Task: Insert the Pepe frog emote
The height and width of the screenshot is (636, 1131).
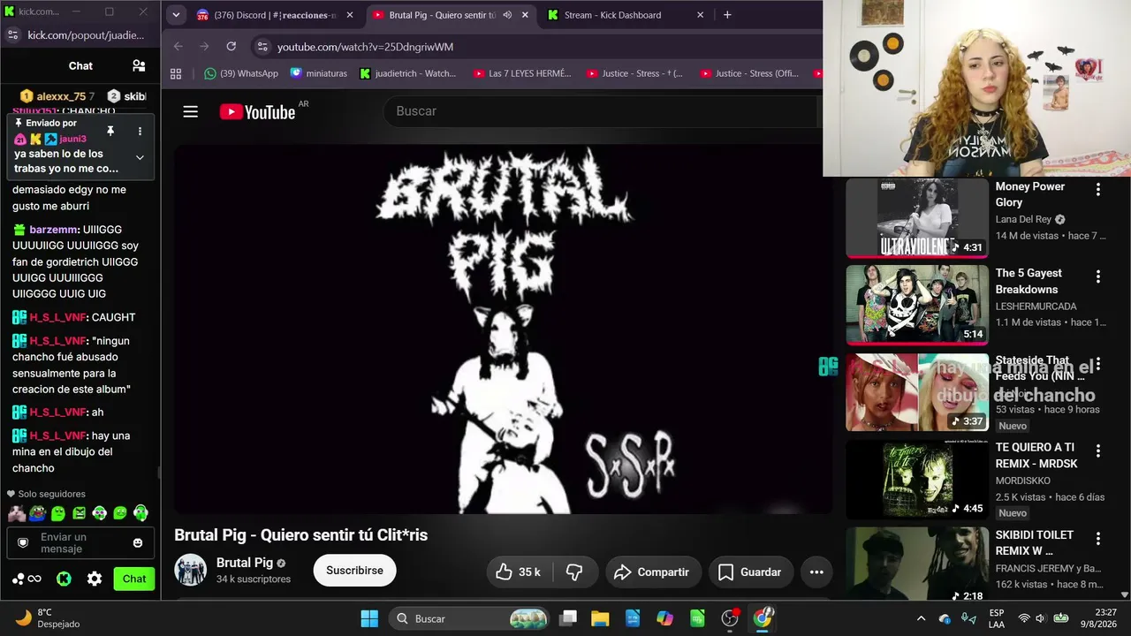Action: (37, 513)
